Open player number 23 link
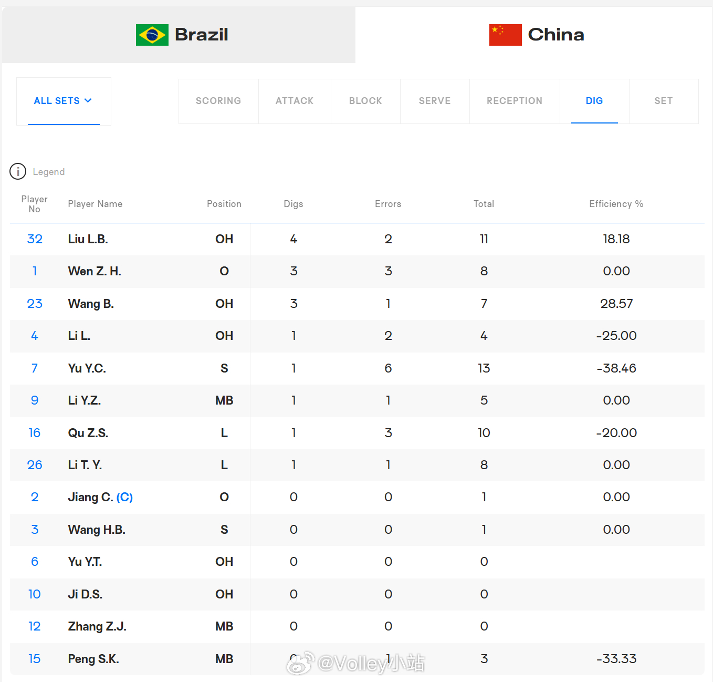 click(35, 304)
